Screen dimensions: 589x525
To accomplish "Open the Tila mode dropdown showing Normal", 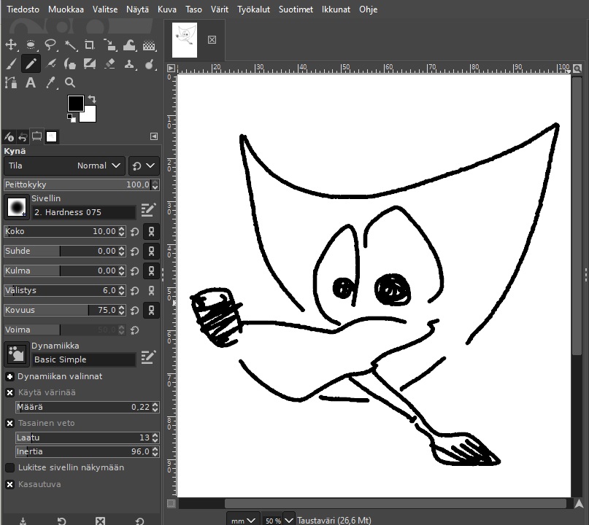I will (64, 166).
